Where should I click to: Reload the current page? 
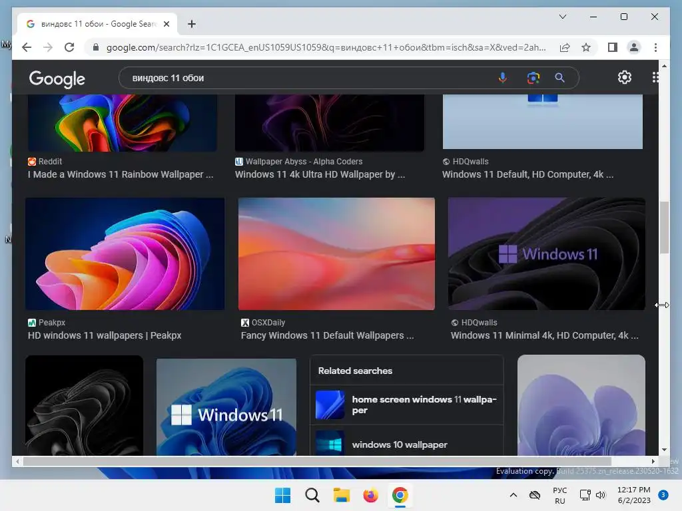[x=69, y=47]
